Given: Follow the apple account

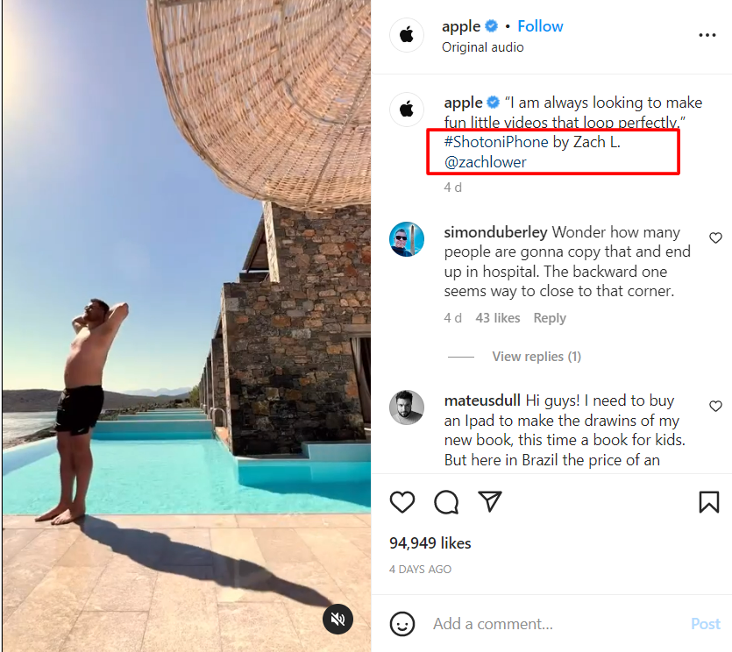Looking at the screenshot, I should tap(540, 26).
